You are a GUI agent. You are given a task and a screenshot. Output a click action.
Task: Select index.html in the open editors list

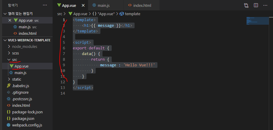point(27,33)
